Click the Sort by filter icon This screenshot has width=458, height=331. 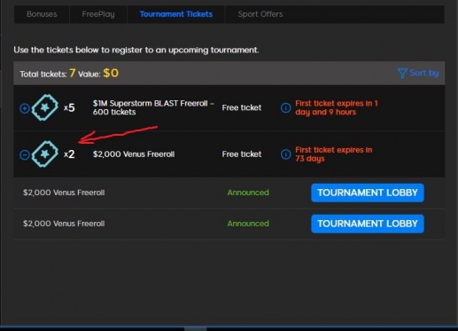coord(402,73)
